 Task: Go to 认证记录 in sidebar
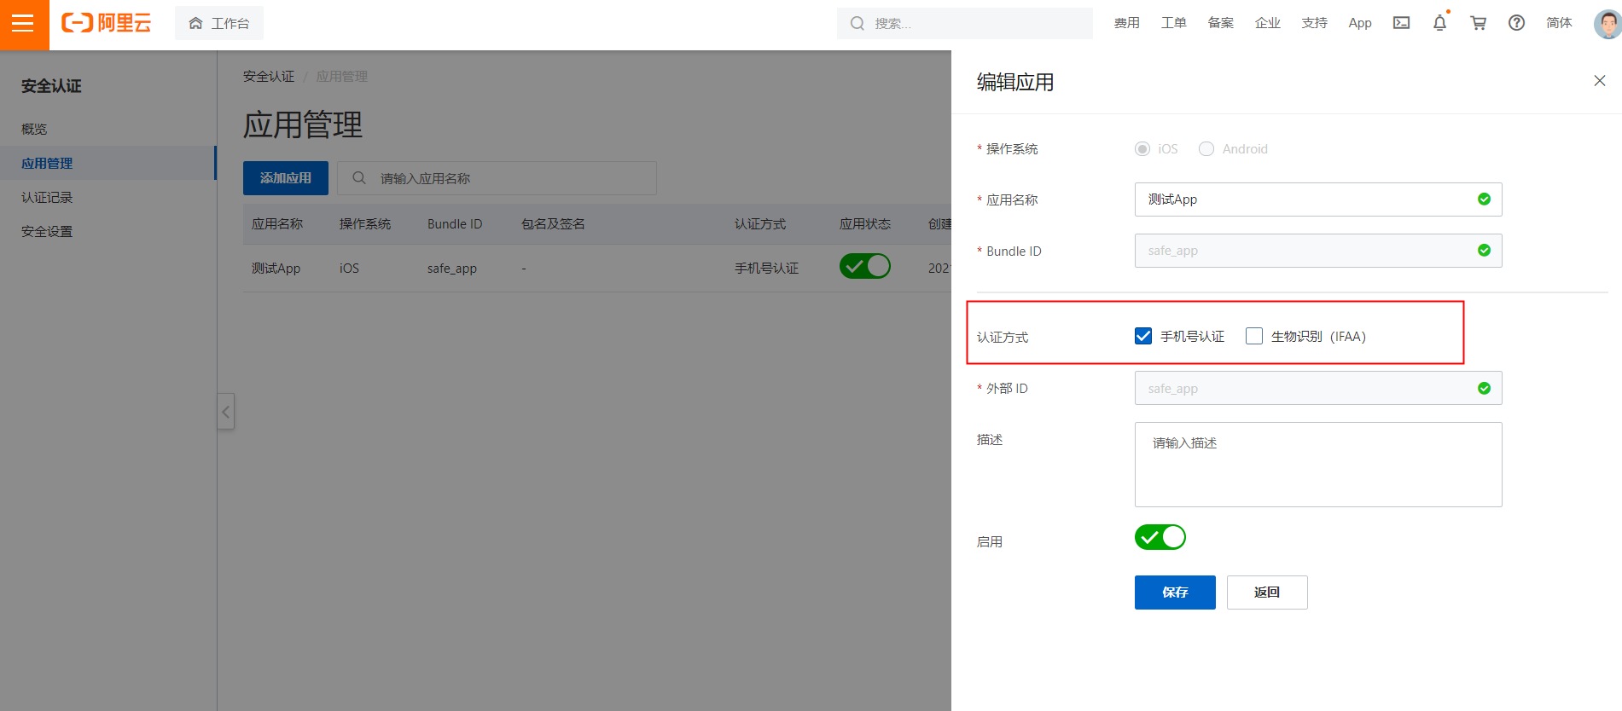pyautogui.click(x=47, y=197)
